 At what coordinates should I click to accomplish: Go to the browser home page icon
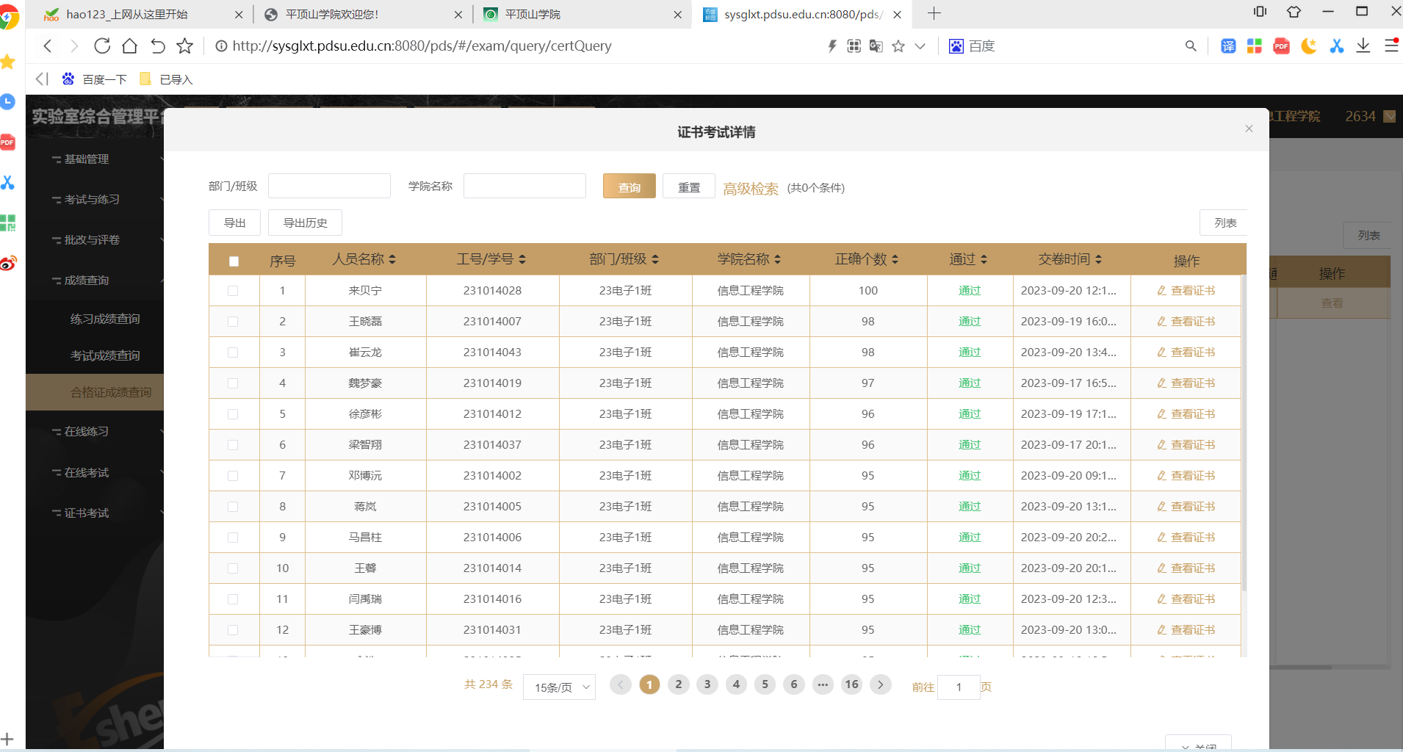tap(130, 46)
